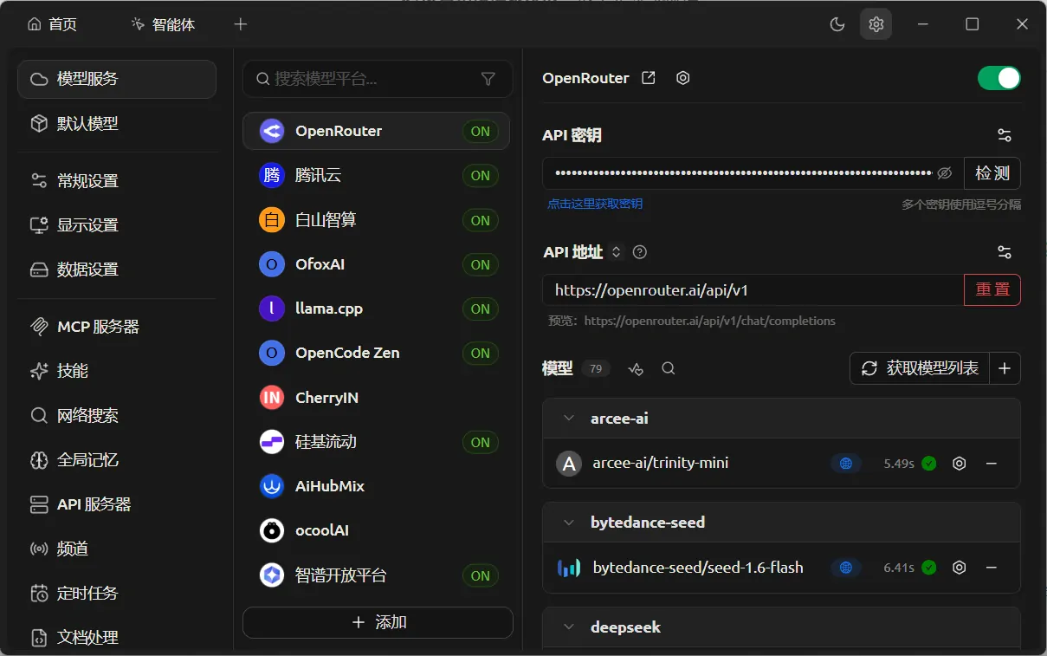Collapse the arcee-ai model group
This screenshot has height=656, width=1047.
569,419
